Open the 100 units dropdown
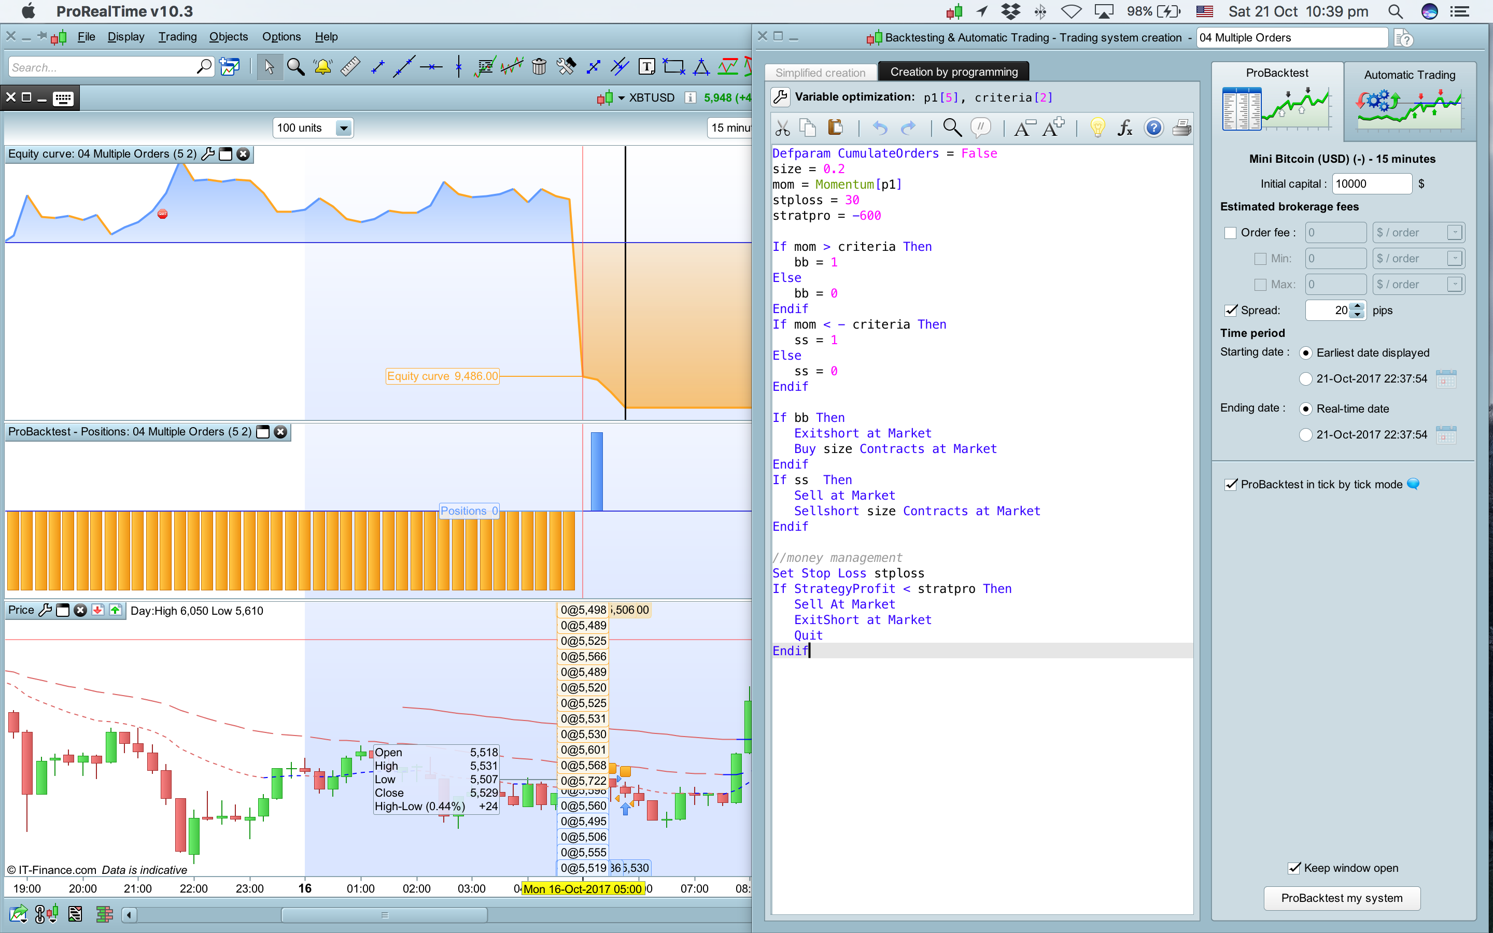Viewport: 1493px width, 933px height. pyautogui.click(x=344, y=128)
